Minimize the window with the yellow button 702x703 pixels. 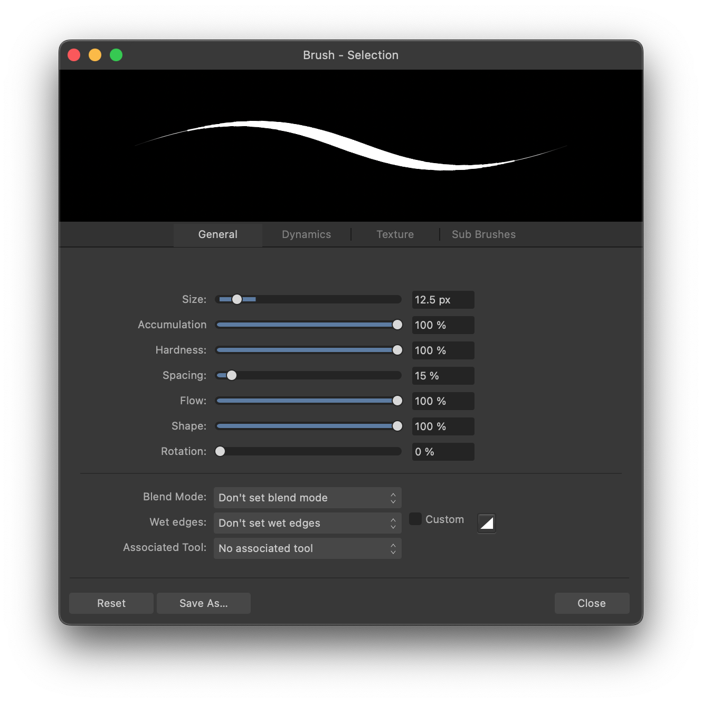pos(95,55)
